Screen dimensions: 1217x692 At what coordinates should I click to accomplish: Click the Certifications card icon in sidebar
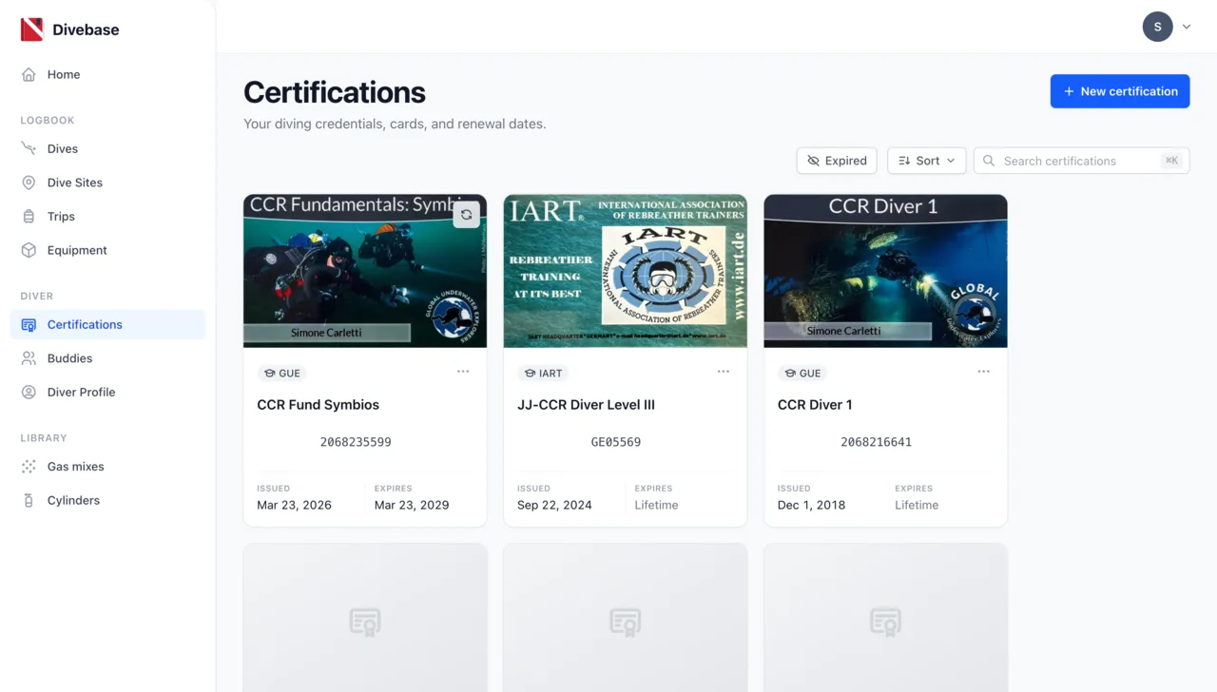pos(29,324)
